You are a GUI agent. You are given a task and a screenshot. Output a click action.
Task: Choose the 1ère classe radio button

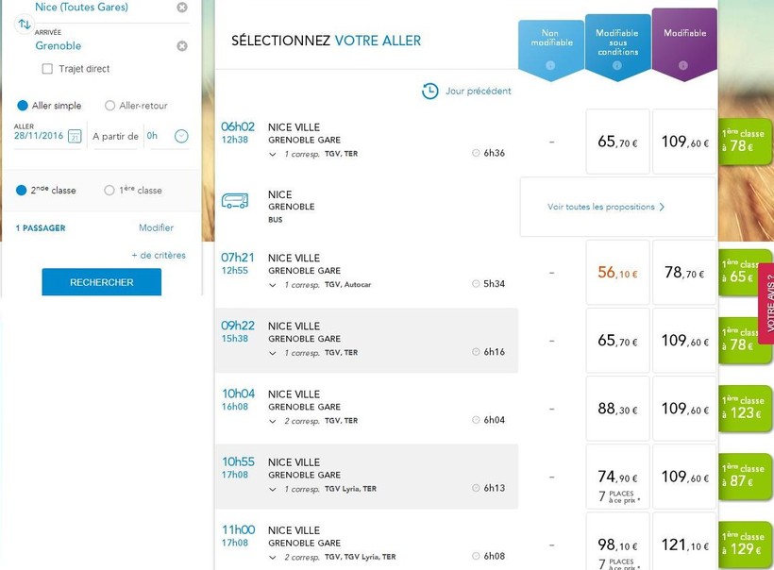pyautogui.click(x=110, y=190)
